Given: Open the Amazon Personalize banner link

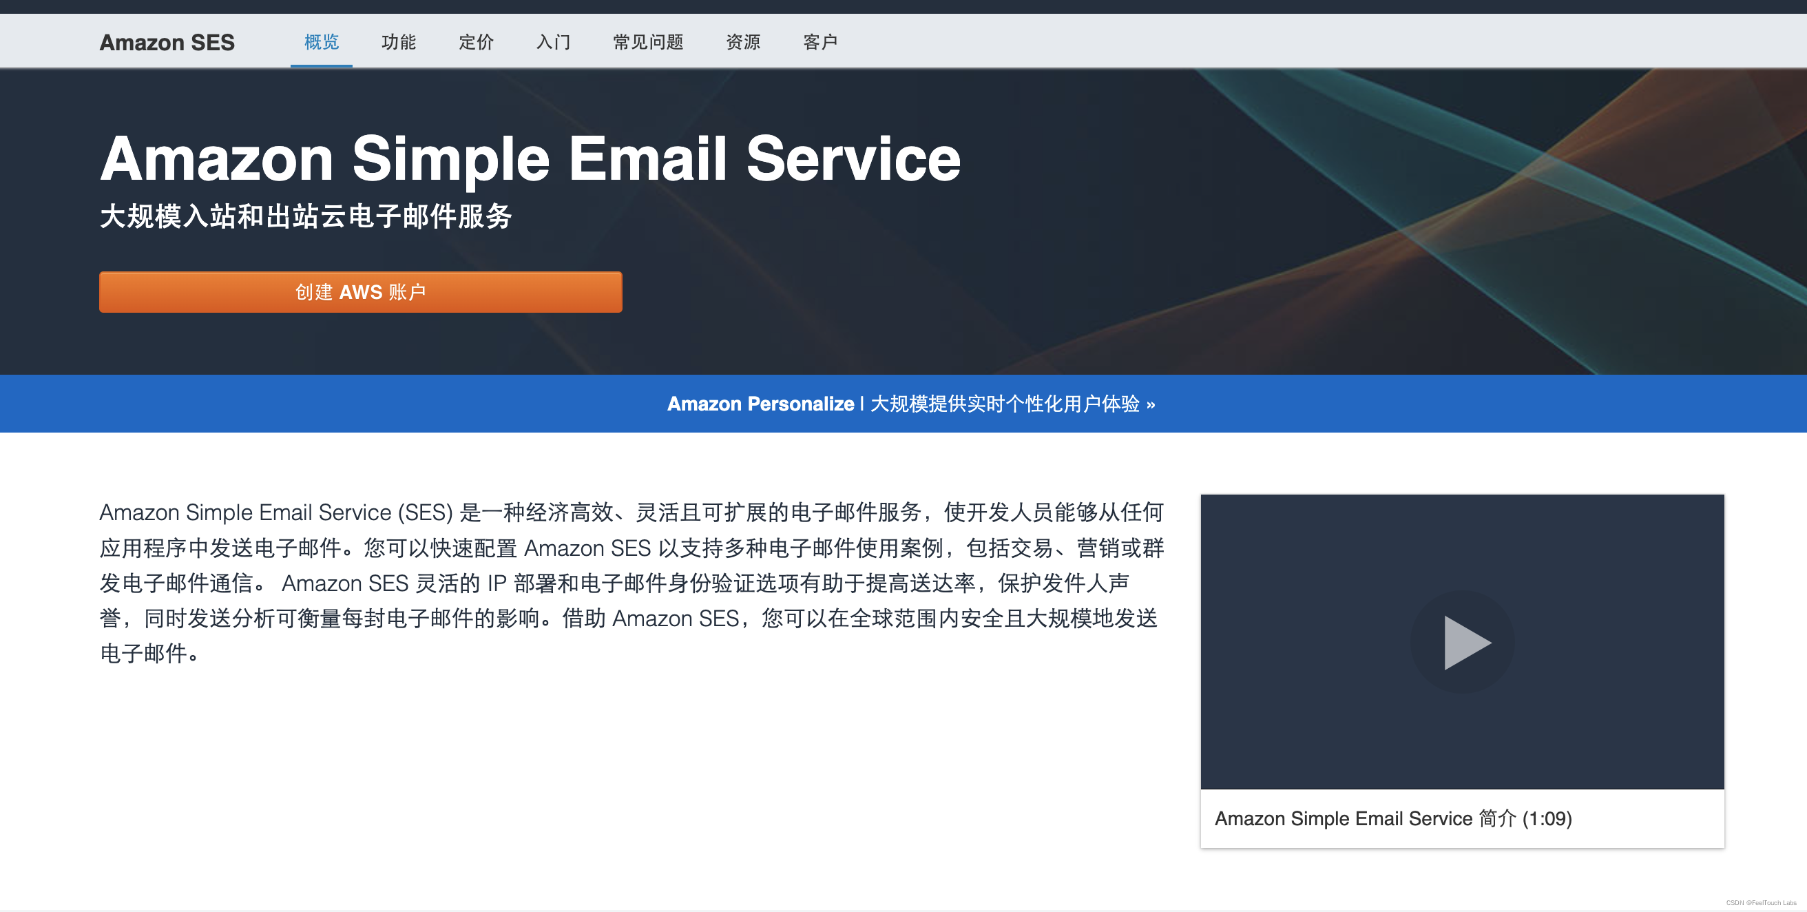Looking at the screenshot, I should click(760, 404).
